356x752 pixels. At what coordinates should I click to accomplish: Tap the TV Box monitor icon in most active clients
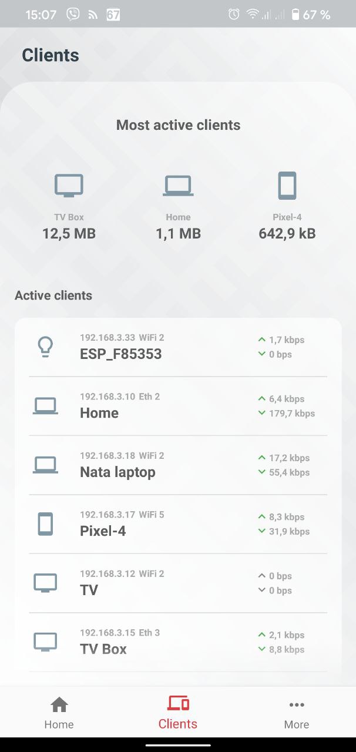click(69, 186)
